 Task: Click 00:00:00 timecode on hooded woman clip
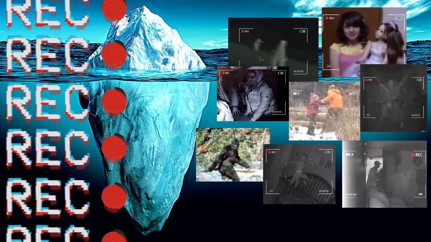tap(277, 112)
